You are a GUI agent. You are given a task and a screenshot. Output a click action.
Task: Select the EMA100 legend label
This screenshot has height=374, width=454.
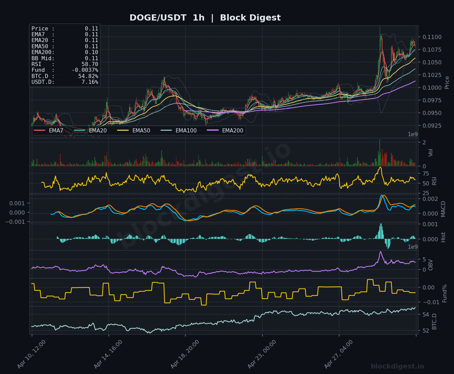pyautogui.click(x=186, y=130)
